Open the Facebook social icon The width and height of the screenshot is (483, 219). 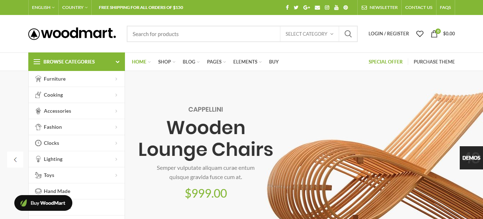click(x=287, y=7)
